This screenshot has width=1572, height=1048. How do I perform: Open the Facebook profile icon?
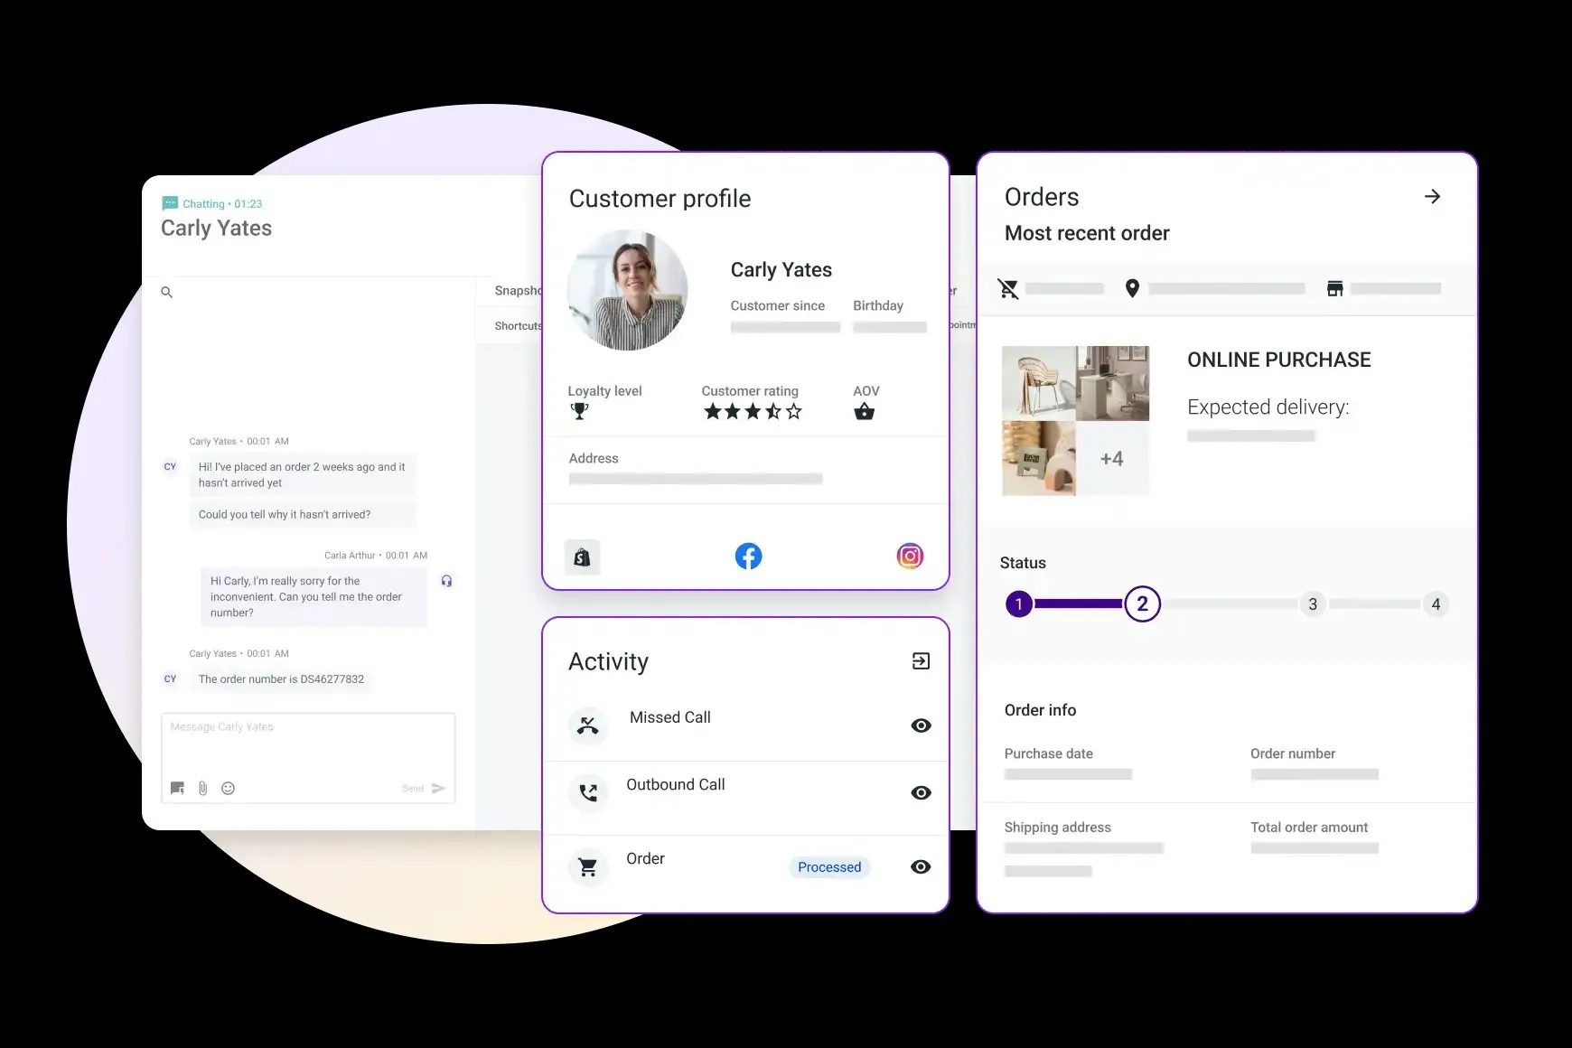pos(748,556)
